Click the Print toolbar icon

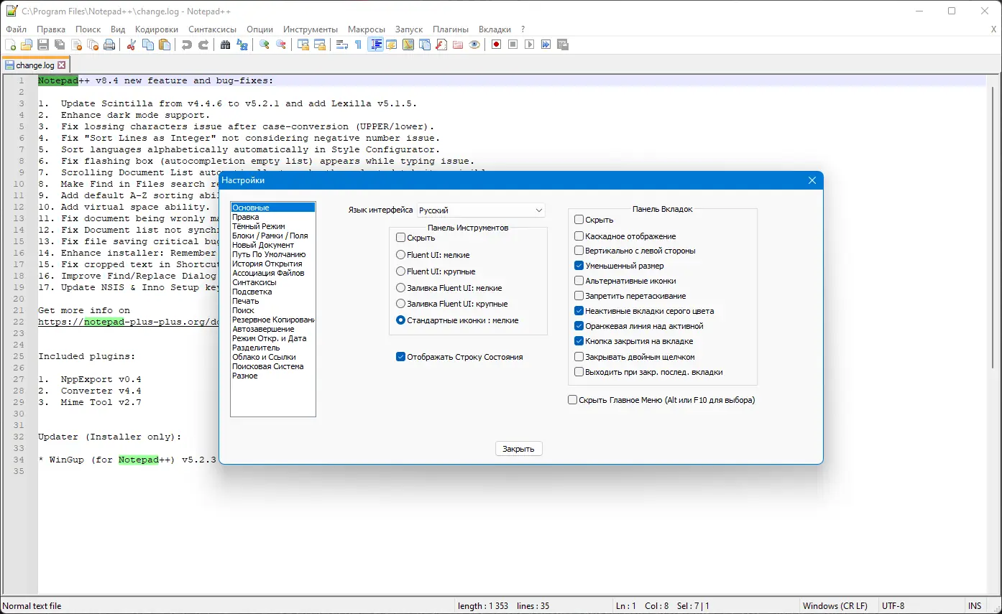click(x=109, y=45)
